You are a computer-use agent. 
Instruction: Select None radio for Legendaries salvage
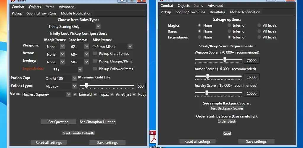click(199, 37)
